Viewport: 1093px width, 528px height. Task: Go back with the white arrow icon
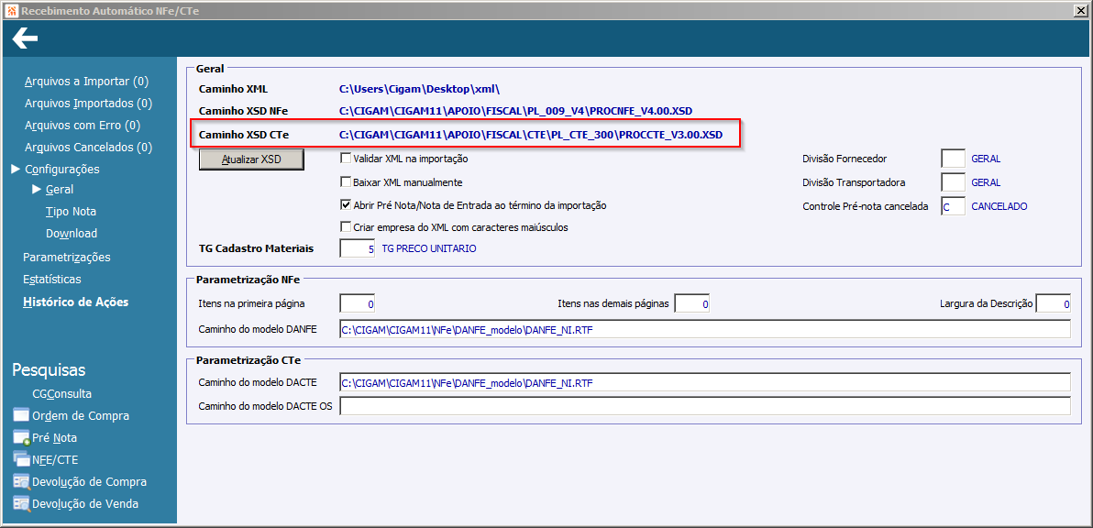pyautogui.click(x=25, y=38)
